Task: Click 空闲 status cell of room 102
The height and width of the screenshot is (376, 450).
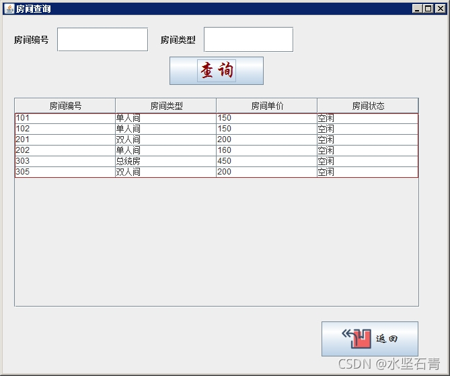Action: (368, 129)
